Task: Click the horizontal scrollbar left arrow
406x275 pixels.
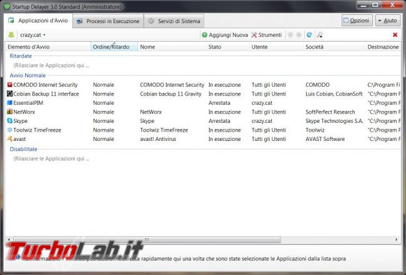Action: click(9, 240)
